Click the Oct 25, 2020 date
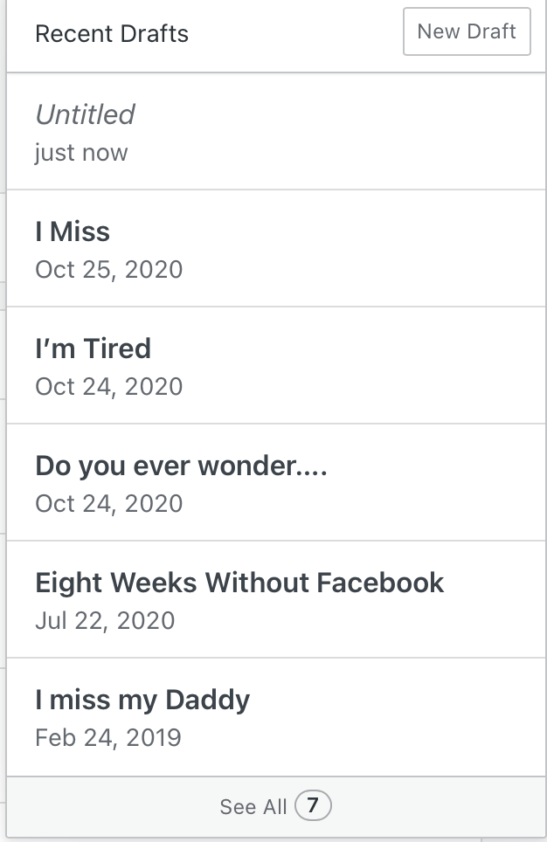The width and height of the screenshot is (547, 842). [x=109, y=269]
